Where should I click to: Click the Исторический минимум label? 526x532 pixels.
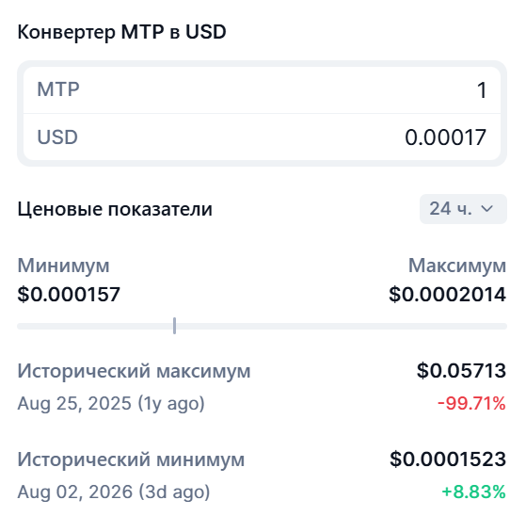pos(131,459)
